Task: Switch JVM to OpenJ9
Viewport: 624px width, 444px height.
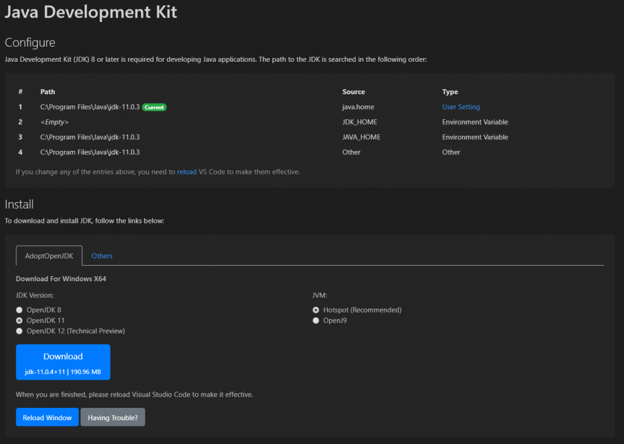Action: click(x=316, y=321)
